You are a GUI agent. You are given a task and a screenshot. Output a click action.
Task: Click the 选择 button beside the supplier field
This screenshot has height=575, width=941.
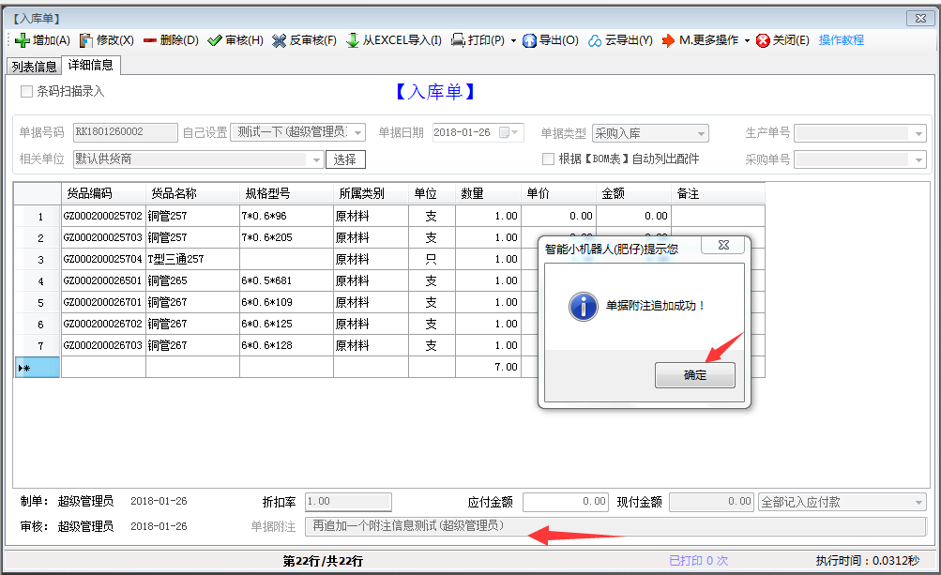coord(345,159)
